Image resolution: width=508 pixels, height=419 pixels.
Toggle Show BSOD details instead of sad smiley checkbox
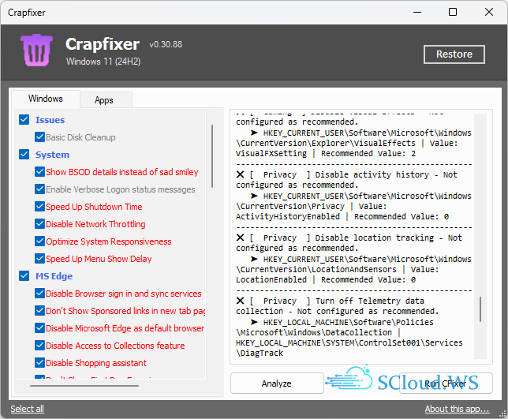39,171
